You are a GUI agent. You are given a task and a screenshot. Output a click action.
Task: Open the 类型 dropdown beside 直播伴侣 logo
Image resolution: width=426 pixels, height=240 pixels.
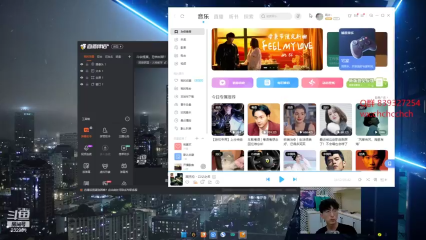pyautogui.click(x=117, y=46)
